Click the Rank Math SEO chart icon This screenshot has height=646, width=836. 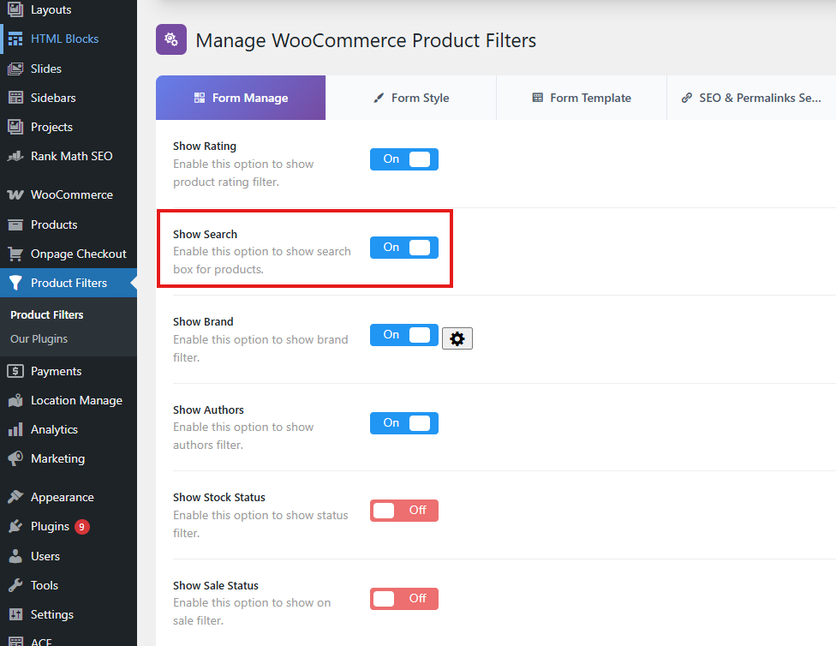pyautogui.click(x=15, y=156)
